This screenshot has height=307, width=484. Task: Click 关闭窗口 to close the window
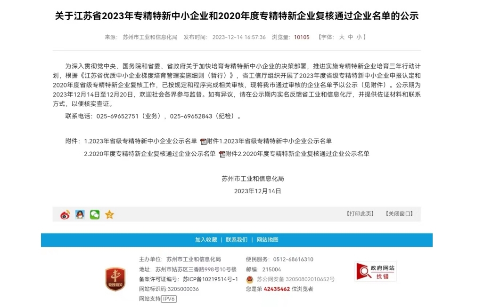(399, 214)
